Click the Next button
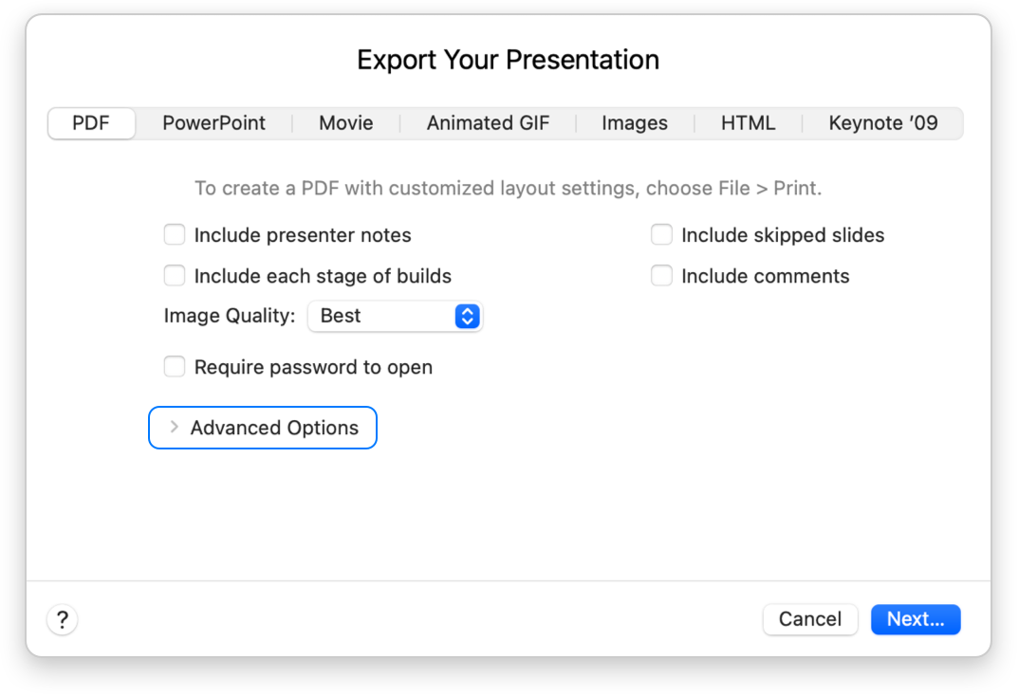This screenshot has width=1019, height=696. click(x=915, y=619)
